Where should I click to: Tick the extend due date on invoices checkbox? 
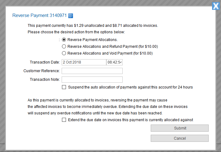point(64,120)
